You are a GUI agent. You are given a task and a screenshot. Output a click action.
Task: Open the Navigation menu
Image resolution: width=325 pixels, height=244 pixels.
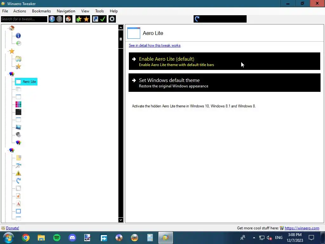(x=66, y=11)
